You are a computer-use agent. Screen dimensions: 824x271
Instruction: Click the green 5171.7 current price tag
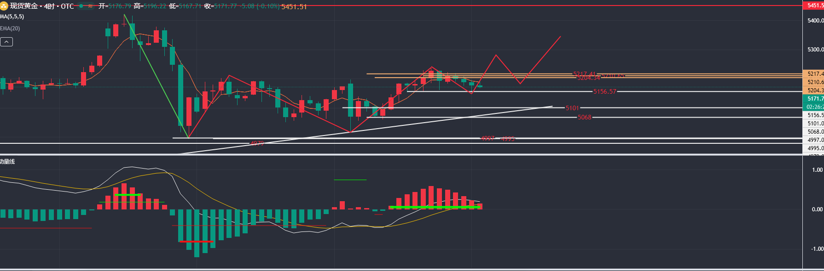pos(814,99)
